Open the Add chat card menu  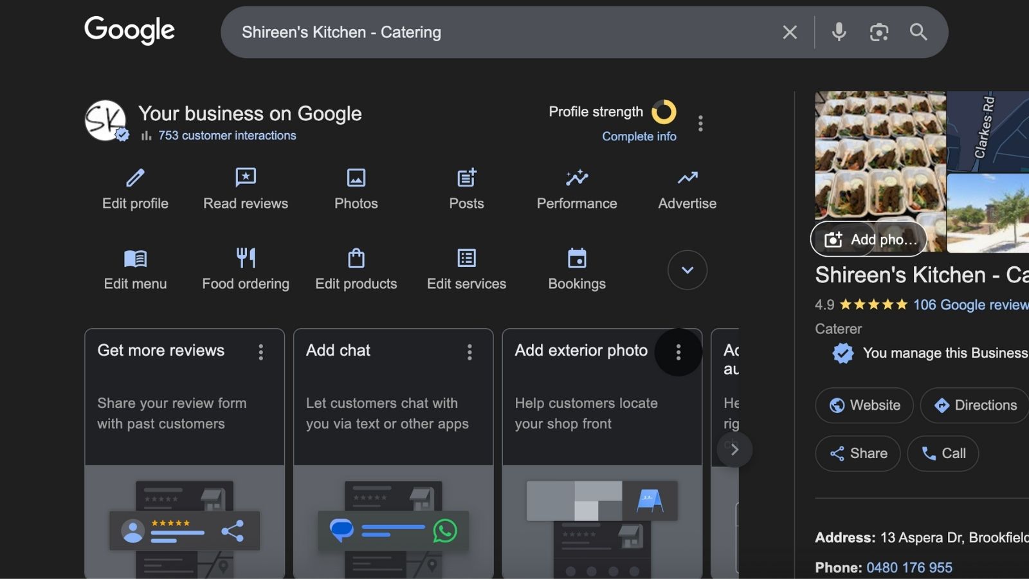tap(470, 352)
